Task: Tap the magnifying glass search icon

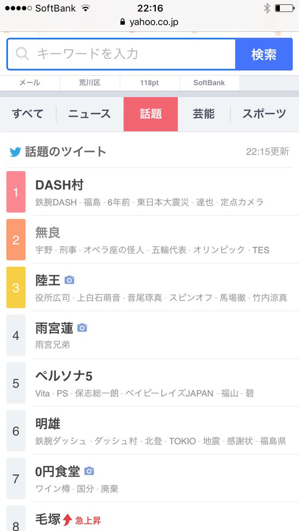Action: pos(22,54)
